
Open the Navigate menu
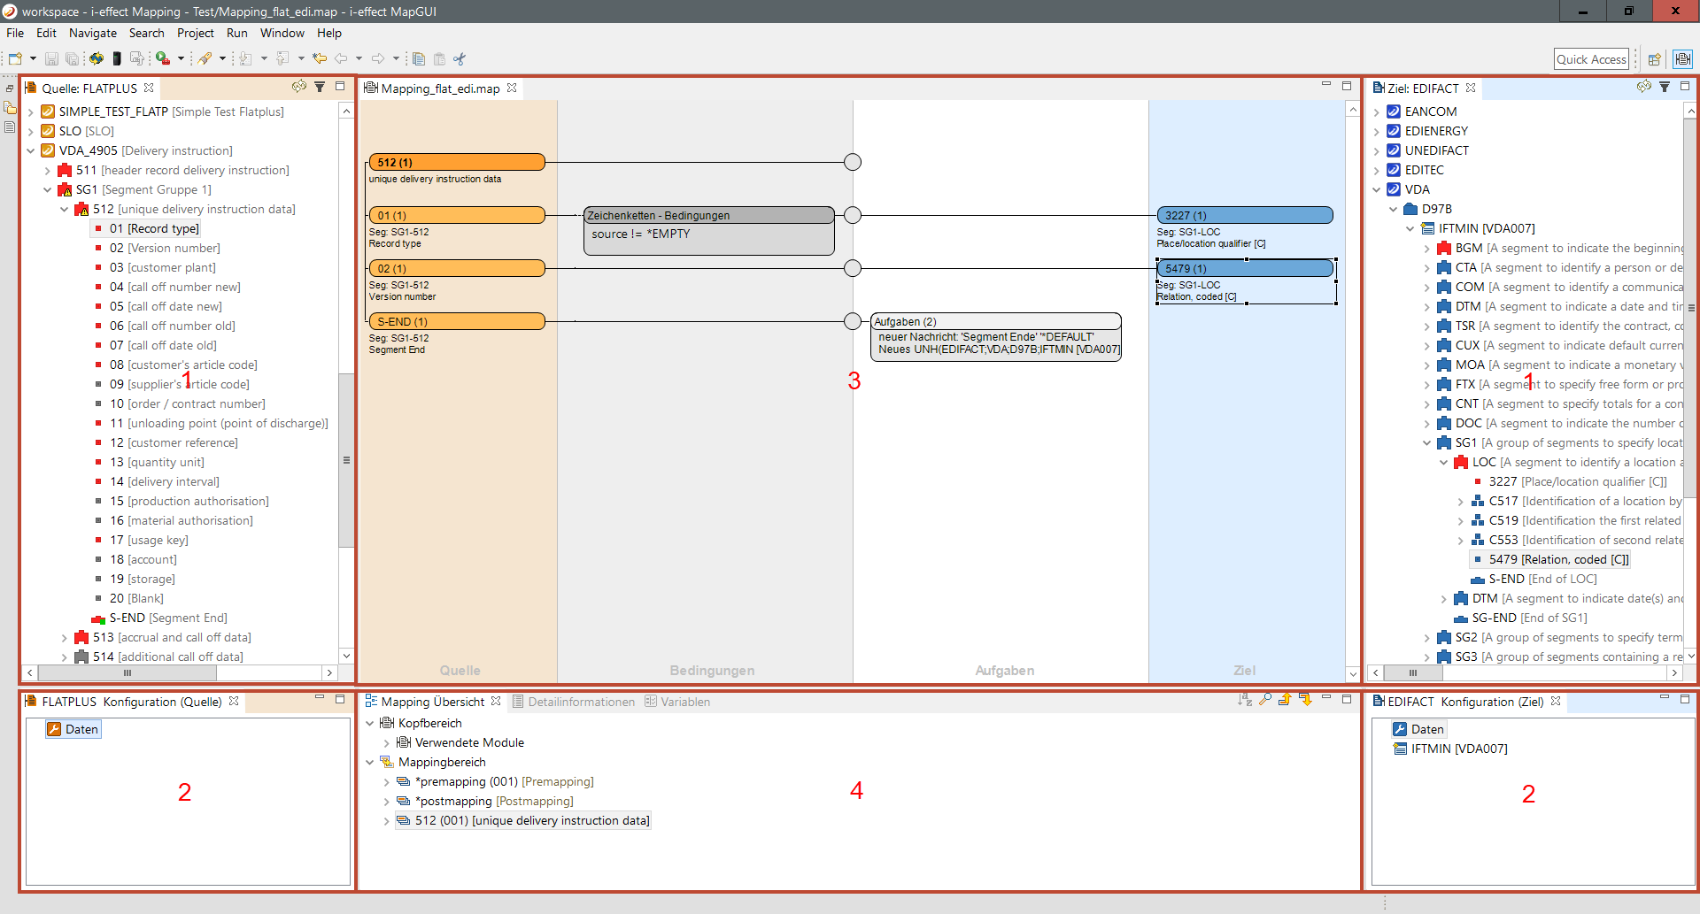click(93, 33)
